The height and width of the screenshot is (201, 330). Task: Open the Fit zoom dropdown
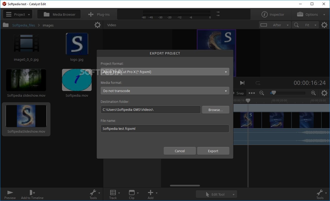[311, 25]
